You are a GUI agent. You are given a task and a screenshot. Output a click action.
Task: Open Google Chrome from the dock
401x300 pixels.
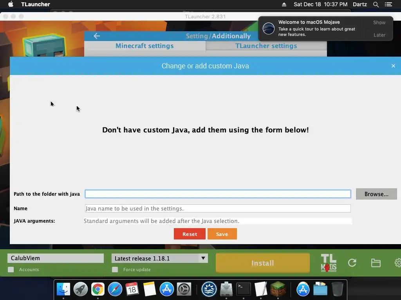tap(98, 289)
